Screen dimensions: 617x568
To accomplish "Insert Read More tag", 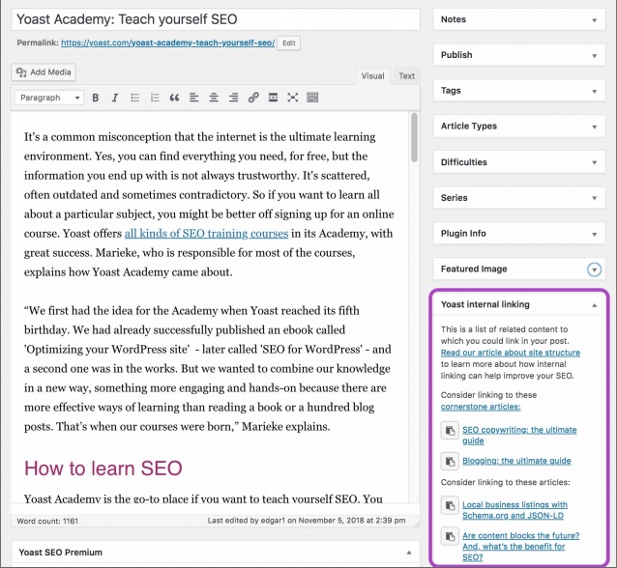I will tap(273, 98).
